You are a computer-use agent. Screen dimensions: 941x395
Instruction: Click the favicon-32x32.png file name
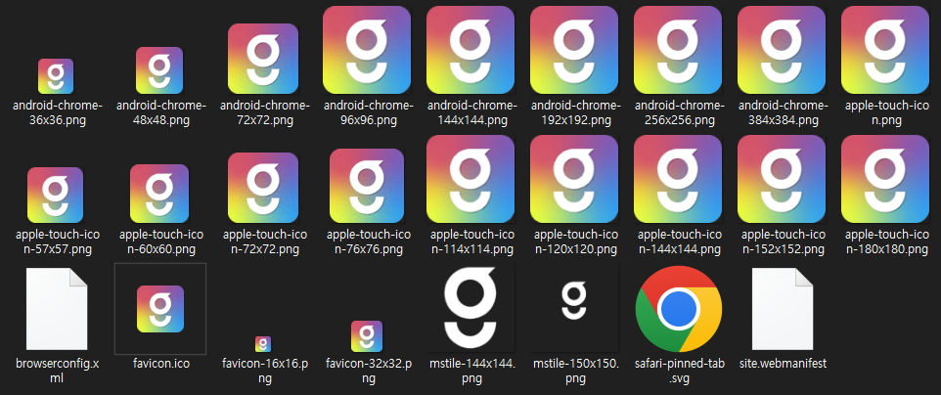[369, 371]
